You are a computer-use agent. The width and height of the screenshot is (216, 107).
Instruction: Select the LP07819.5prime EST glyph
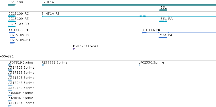(x=10, y=65)
